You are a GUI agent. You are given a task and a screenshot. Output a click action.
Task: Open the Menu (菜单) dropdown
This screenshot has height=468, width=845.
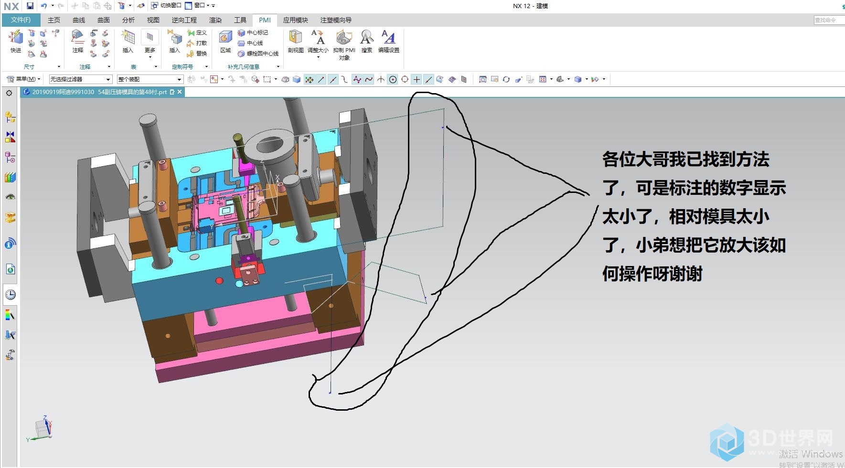pos(23,79)
